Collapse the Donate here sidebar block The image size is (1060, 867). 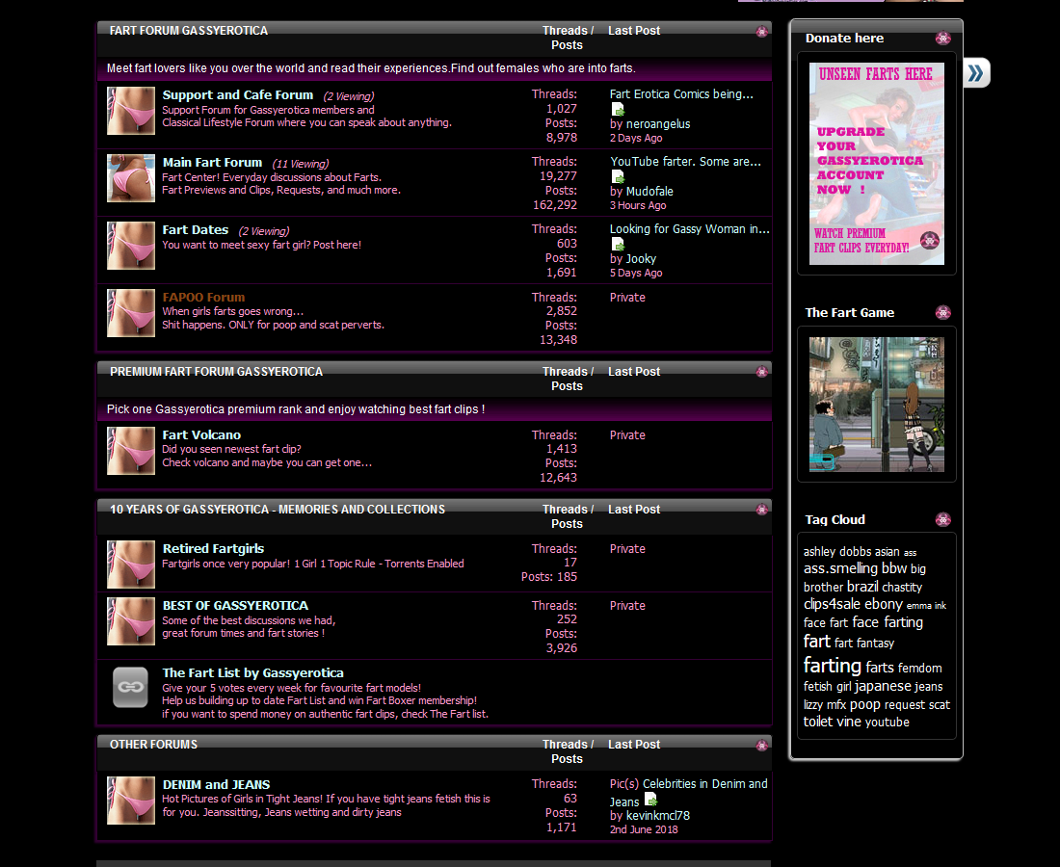tap(942, 39)
